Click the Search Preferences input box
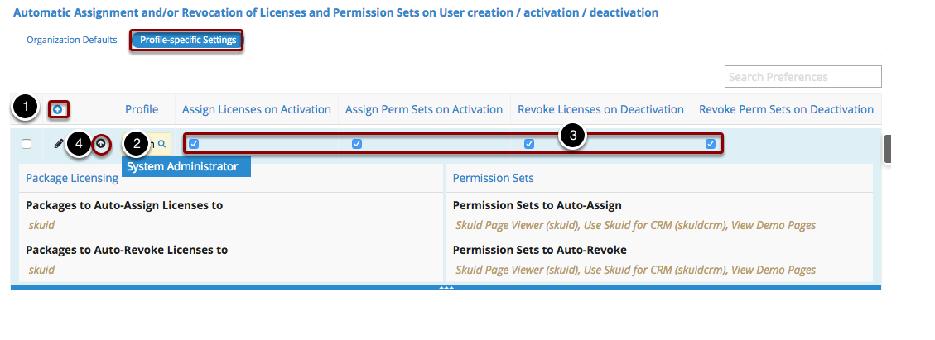This screenshot has width=935, height=340. point(802,77)
